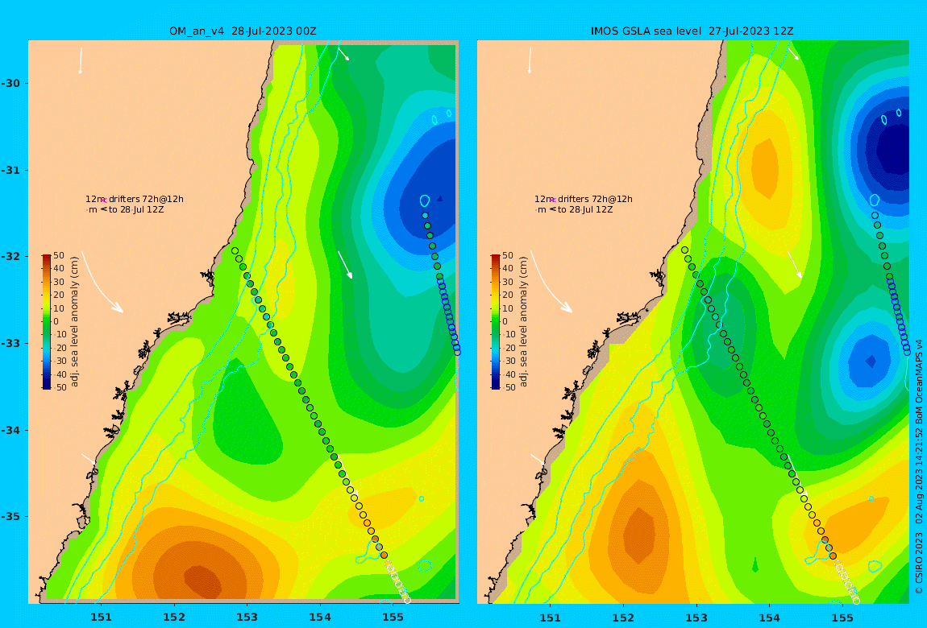Select the -30 latitude label
This screenshot has height=628, width=927.
pyautogui.click(x=10, y=83)
